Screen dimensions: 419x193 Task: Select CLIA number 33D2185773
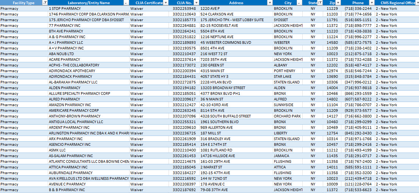pyautogui.click(x=184, y=20)
